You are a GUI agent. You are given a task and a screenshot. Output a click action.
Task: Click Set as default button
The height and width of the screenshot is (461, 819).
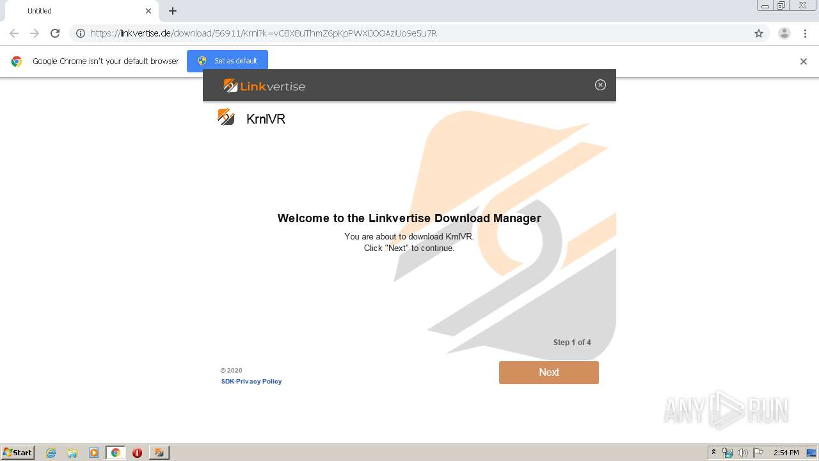tap(227, 61)
